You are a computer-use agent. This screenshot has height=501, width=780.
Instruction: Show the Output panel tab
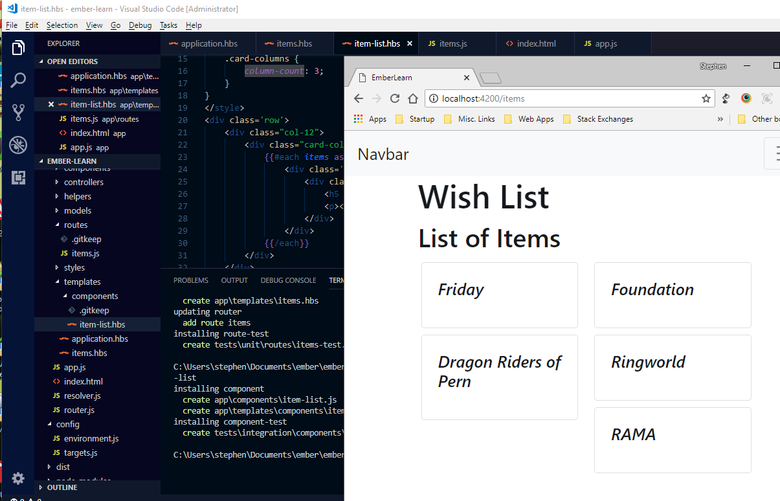[x=234, y=280]
